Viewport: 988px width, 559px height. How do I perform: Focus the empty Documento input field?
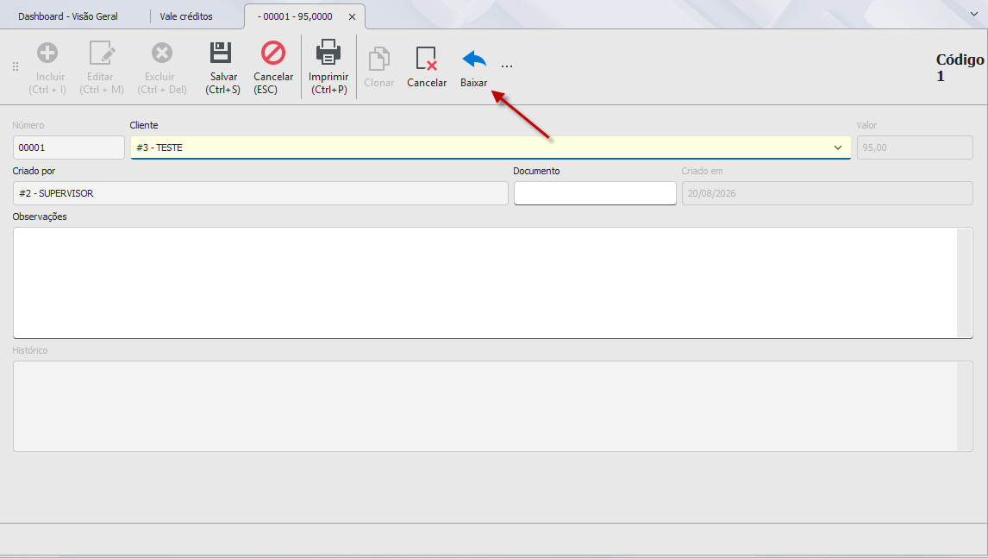[x=595, y=193]
